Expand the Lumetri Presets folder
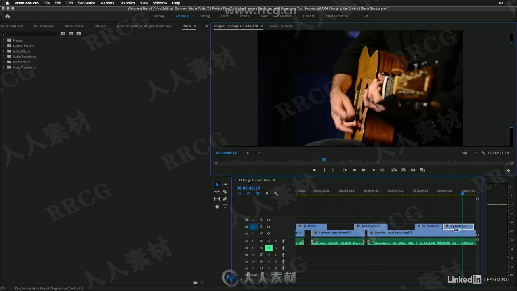Image resolution: width=517 pixels, height=291 pixels. click(4, 46)
